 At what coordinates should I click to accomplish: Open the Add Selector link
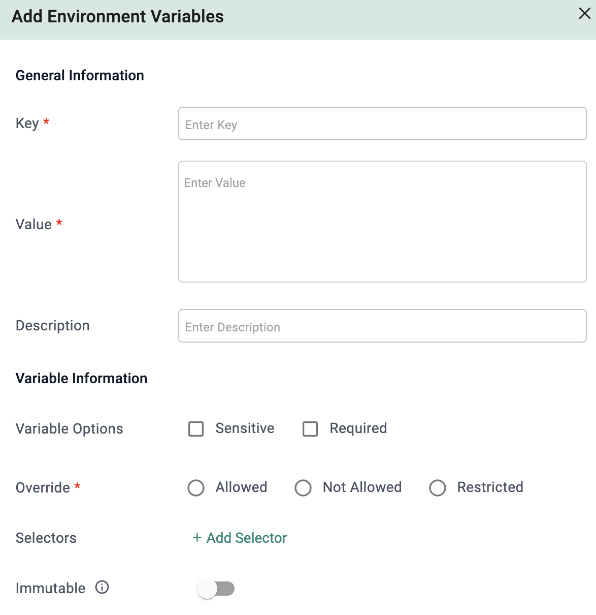click(246, 538)
